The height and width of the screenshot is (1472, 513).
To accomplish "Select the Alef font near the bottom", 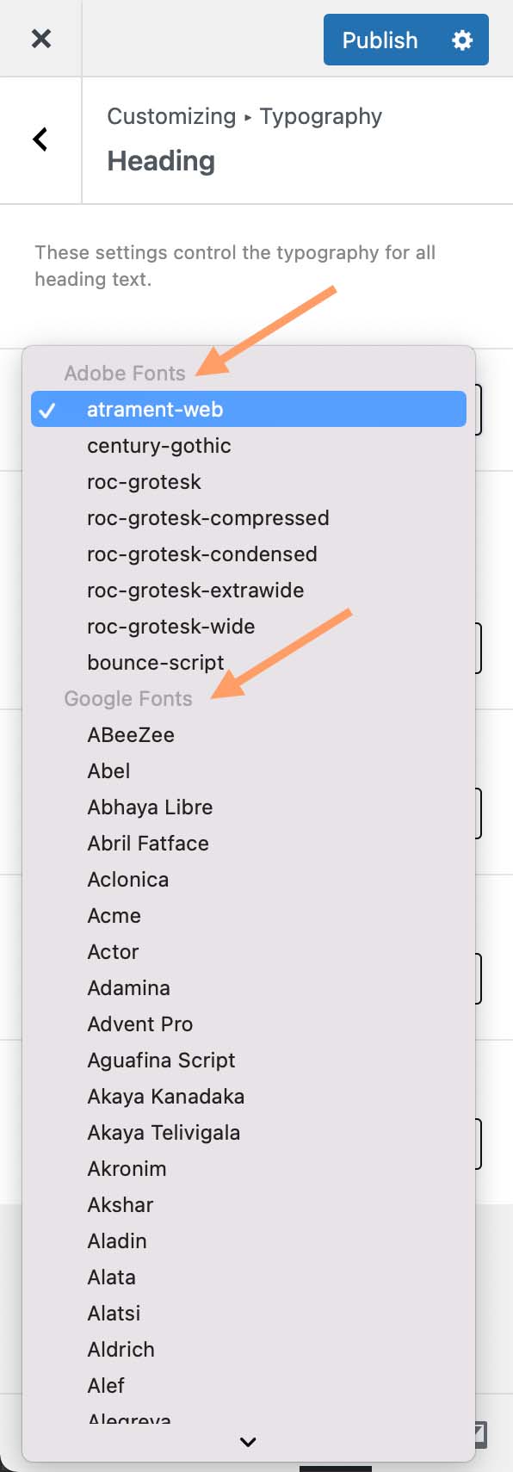I will coord(105,1385).
